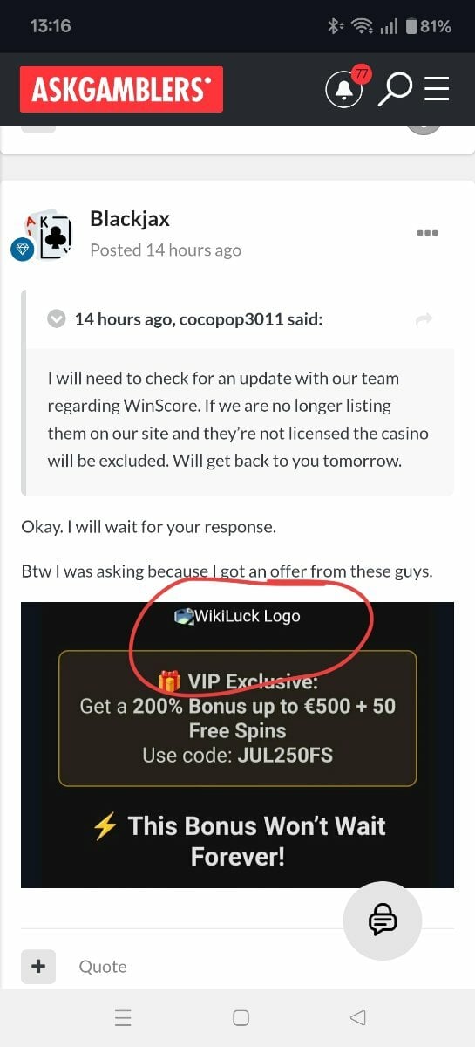Tap the Android home navigation button
475x1047 pixels.
pyautogui.click(x=241, y=1017)
